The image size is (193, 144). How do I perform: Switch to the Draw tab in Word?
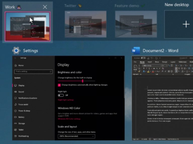click(x=157, y=62)
